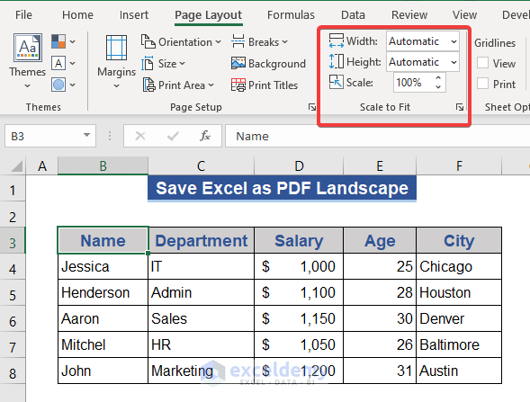The width and height of the screenshot is (530, 402).
Task: Expand the Orientation dropdown
Action: point(181,42)
